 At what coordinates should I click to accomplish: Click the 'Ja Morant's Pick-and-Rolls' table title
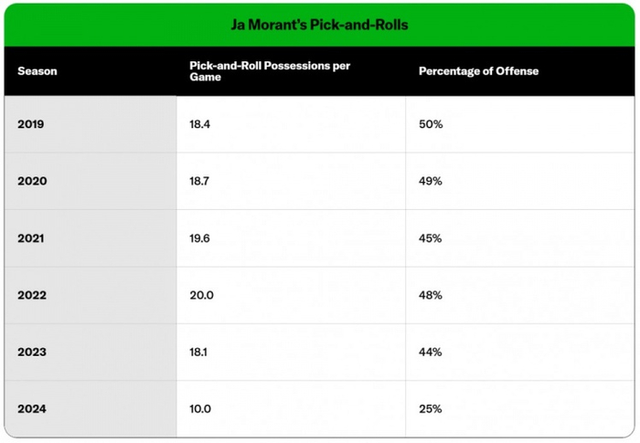coord(319,25)
